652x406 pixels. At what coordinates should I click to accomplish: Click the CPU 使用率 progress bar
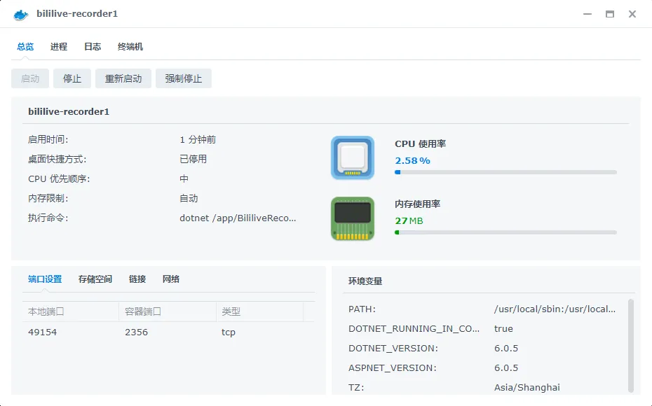pos(505,172)
